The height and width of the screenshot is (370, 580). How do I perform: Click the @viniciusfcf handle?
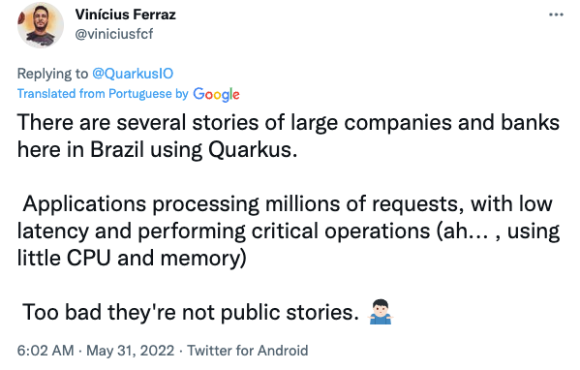click(x=114, y=34)
